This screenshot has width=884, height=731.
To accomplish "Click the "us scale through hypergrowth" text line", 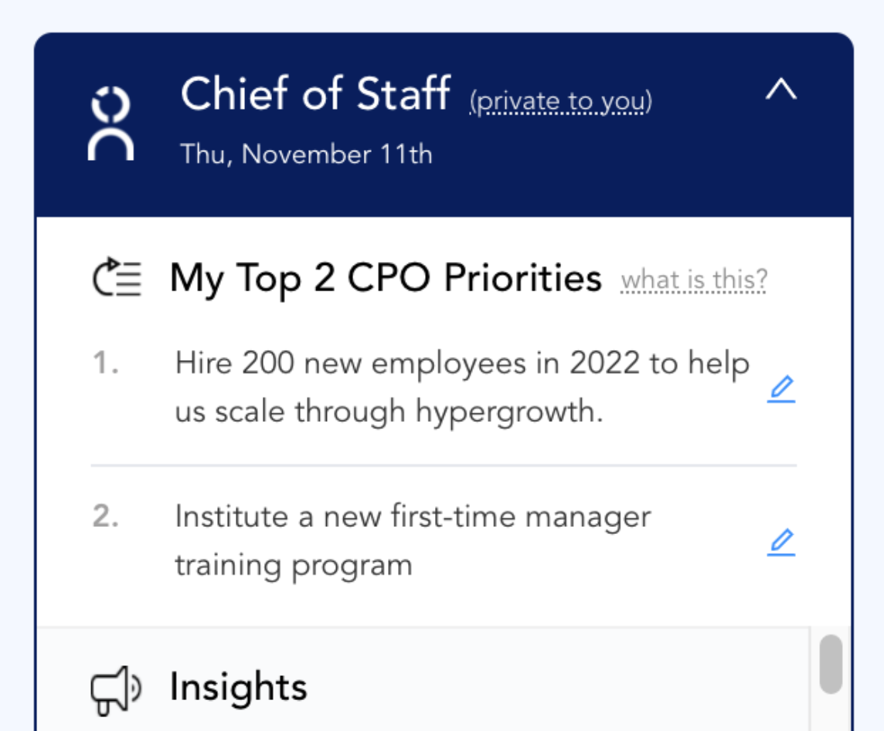I will [x=388, y=412].
